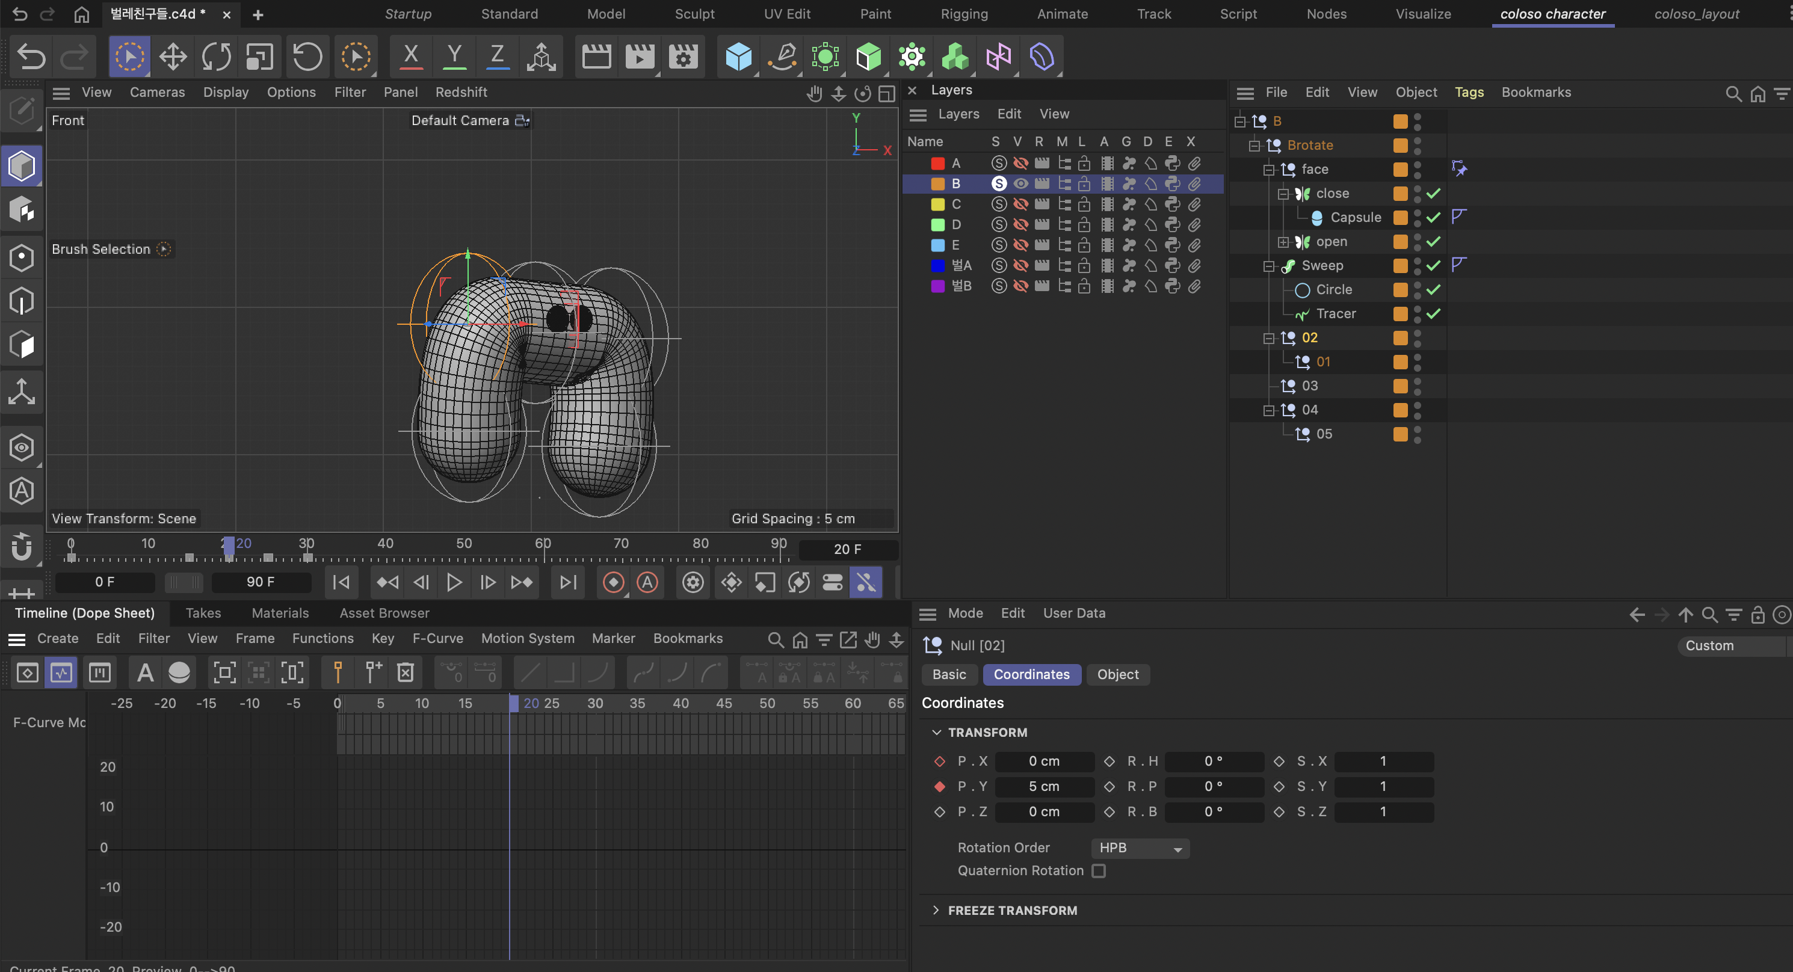The image size is (1793, 972).
Task: Click Model mode icon in left sidebar
Action: (x=22, y=166)
